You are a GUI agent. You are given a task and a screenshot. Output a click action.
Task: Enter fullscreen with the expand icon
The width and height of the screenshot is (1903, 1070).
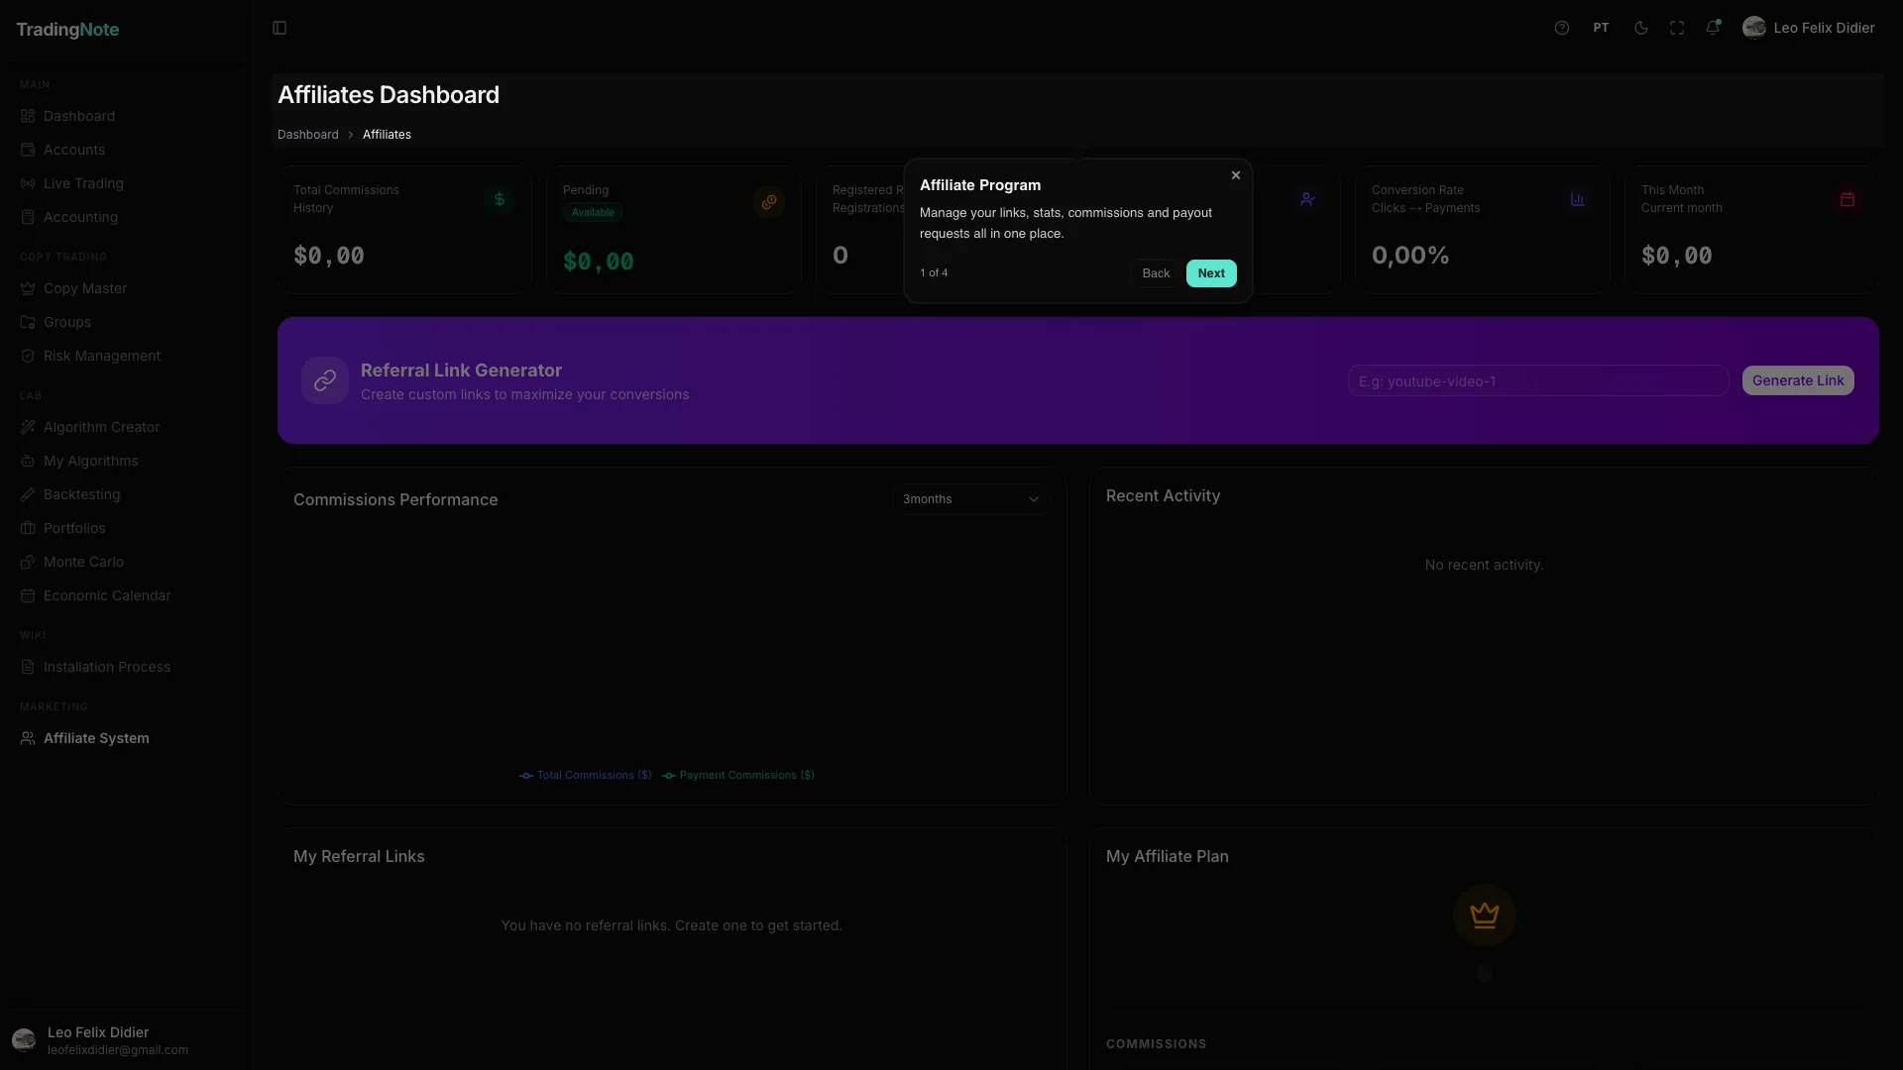click(1677, 28)
